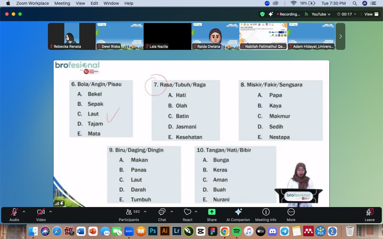Expand video settings caret
The image size is (383, 239).
51,212
